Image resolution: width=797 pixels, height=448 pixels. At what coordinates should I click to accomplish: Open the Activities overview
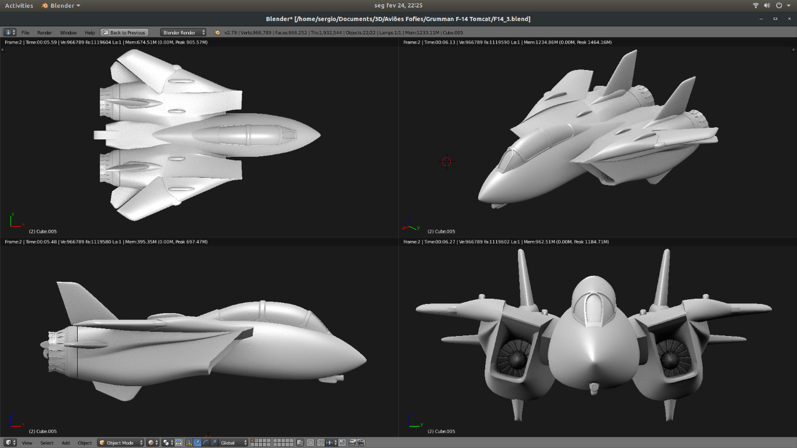pos(19,5)
